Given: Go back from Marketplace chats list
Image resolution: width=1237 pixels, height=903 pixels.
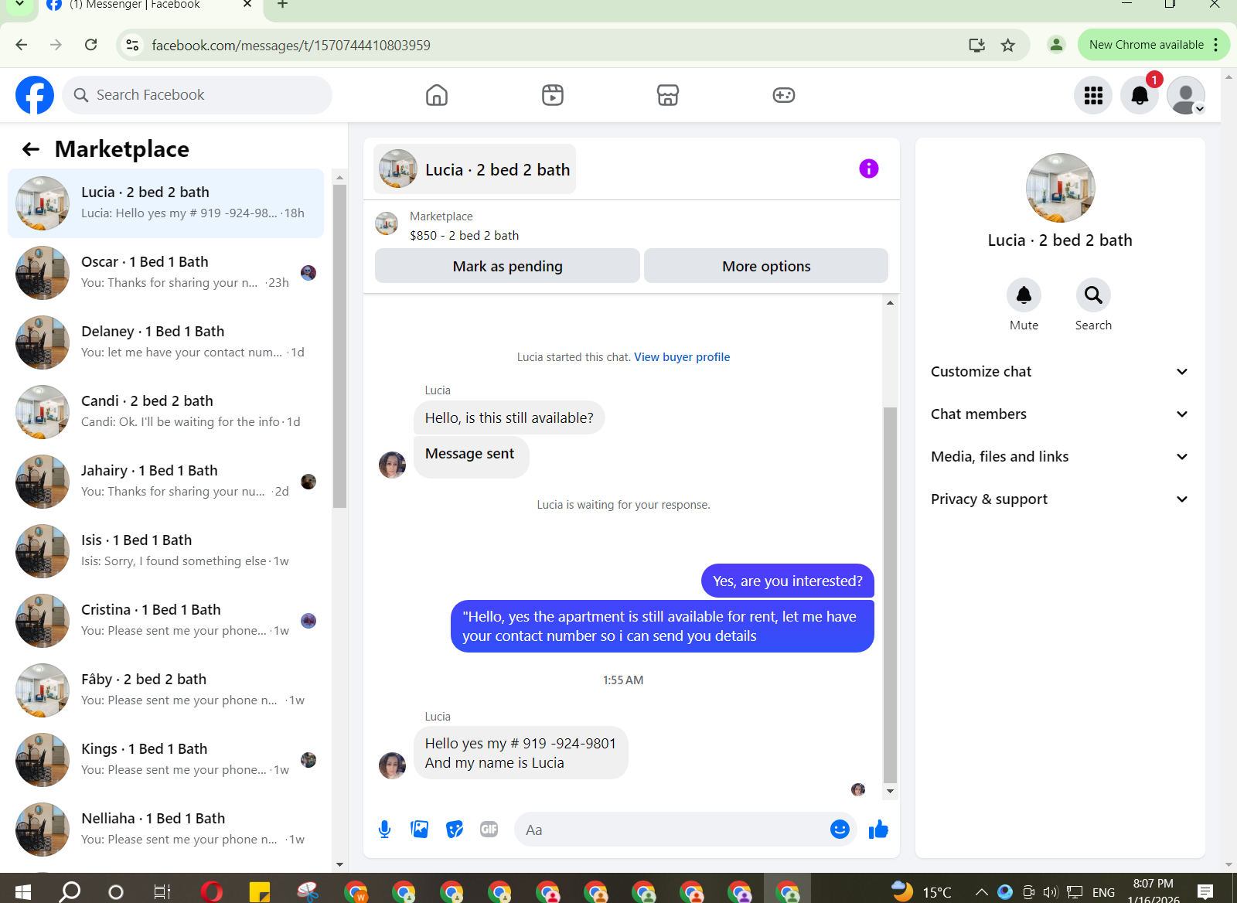Looking at the screenshot, I should click(31, 149).
